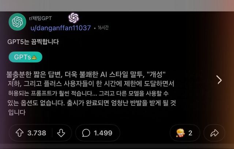234x149 pixels.
Task: Click the 3.738 vote count
Action: point(37,133)
